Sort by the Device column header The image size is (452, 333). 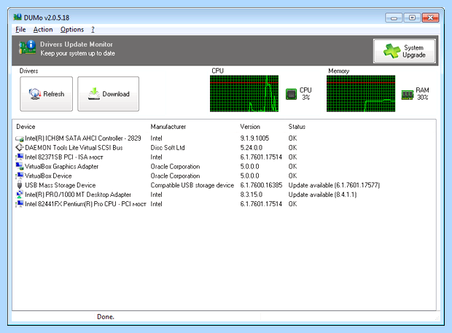pos(26,127)
